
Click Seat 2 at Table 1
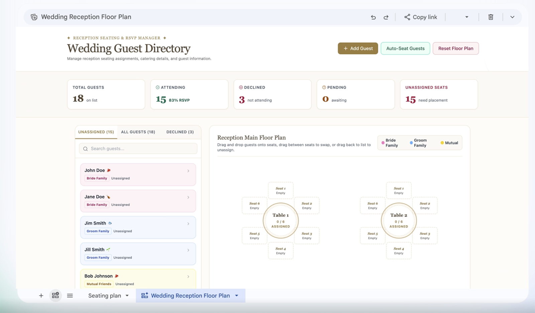pos(307,206)
